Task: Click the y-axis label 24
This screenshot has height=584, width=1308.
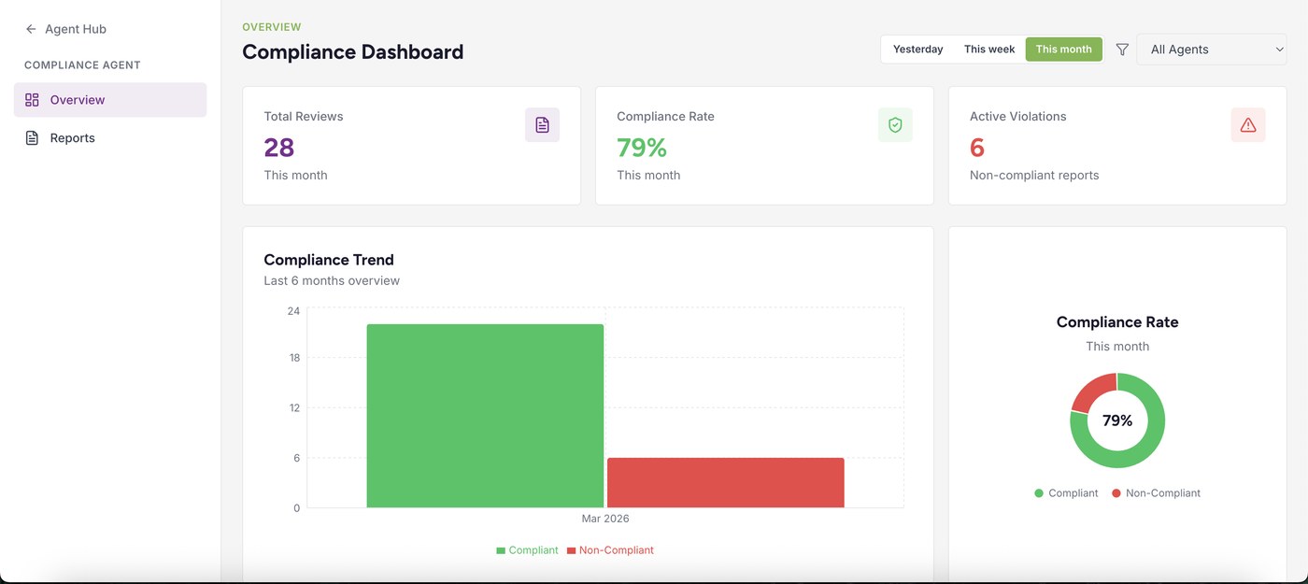Action: pyautogui.click(x=293, y=311)
